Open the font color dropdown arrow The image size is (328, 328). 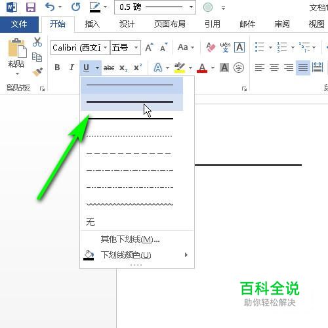(213, 68)
